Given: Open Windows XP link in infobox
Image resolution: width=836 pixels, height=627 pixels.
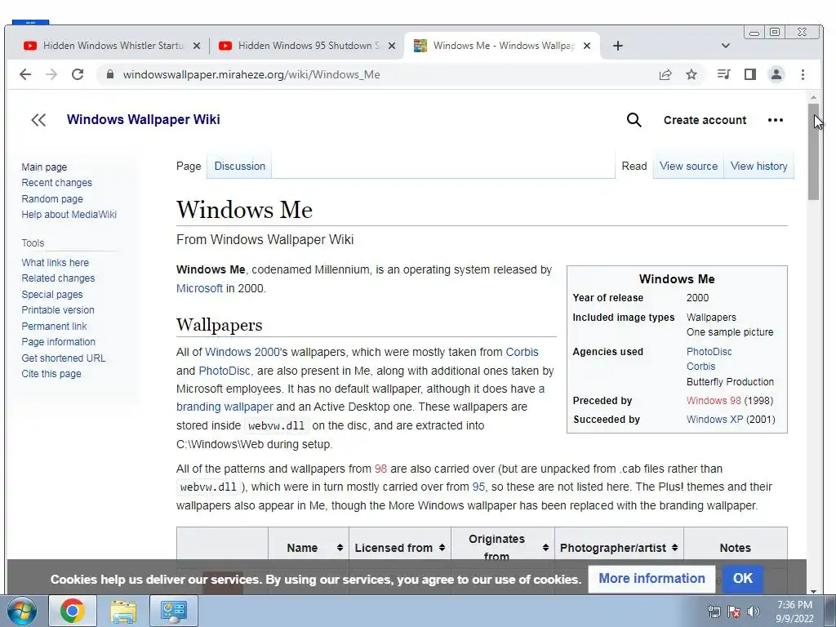Looking at the screenshot, I should pyautogui.click(x=714, y=419).
